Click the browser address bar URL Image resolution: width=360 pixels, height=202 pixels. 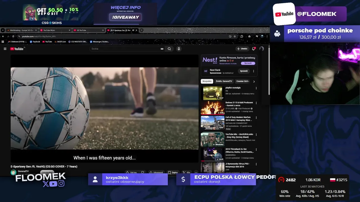point(39,36)
